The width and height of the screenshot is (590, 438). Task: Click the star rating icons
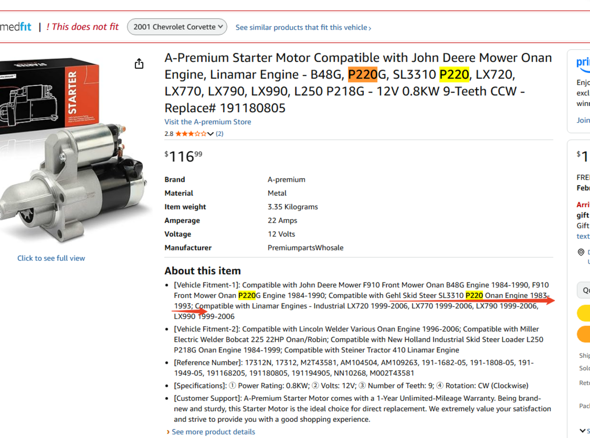click(191, 134)
